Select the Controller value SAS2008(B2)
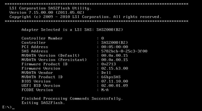 (x=114, y=42)
